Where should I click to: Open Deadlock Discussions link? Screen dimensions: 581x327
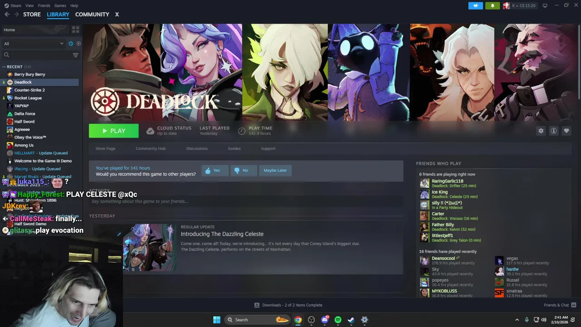pyautogui.click(x=197, y=149)
